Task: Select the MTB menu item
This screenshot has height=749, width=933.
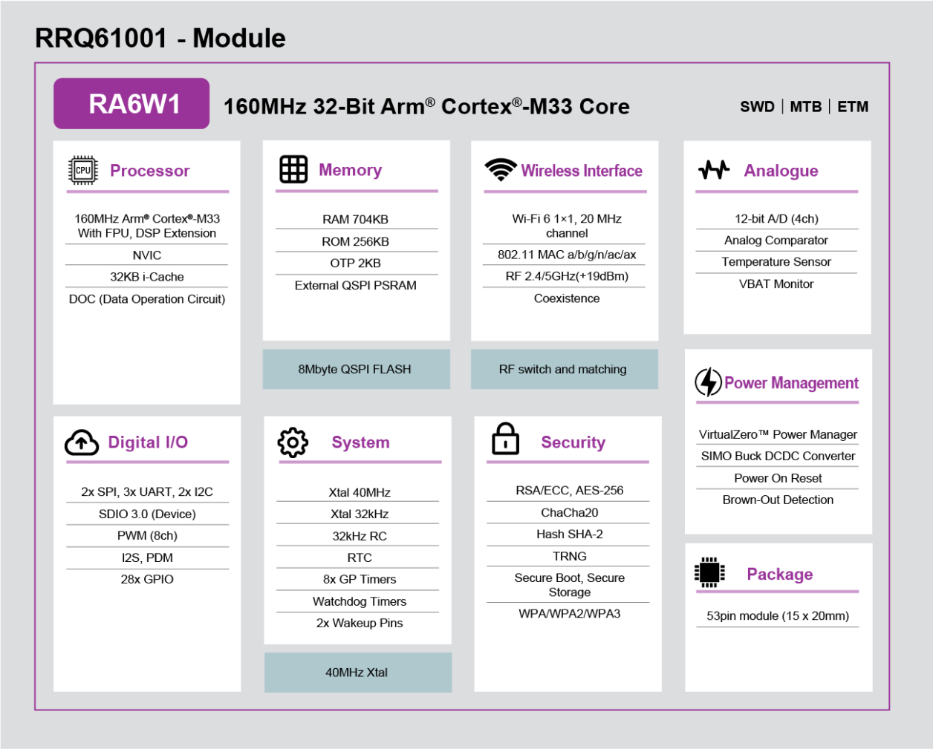Action: pos(805,106)
